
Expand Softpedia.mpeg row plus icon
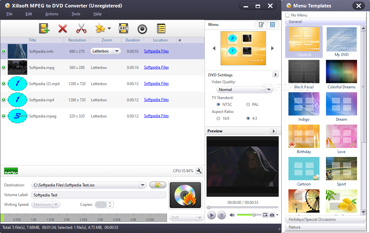[4, 116]
